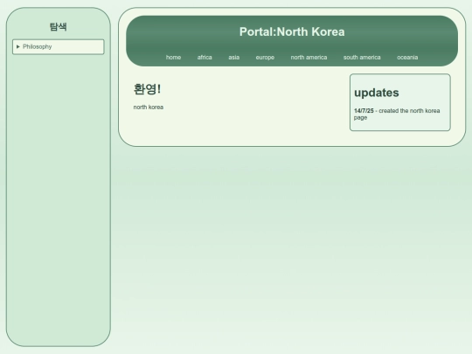
Task: Click the 탐색 sidebar heading
Action: 58,26
